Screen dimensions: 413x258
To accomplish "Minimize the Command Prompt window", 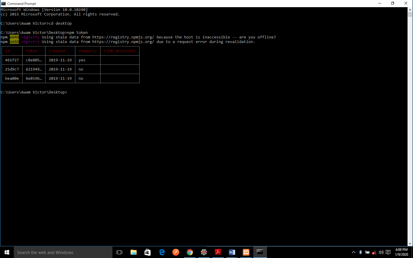I will [x=380, y=3].
